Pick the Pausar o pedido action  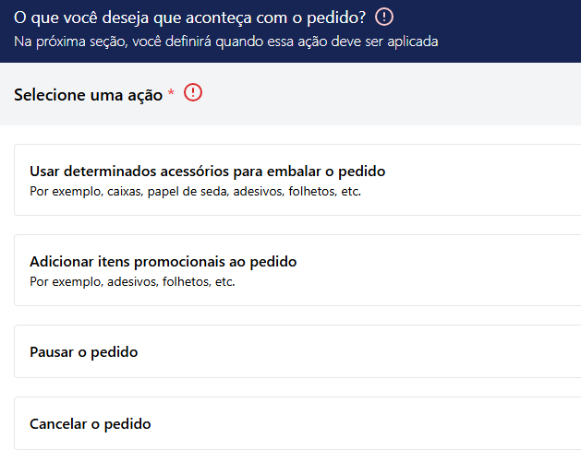coord(297,351)
